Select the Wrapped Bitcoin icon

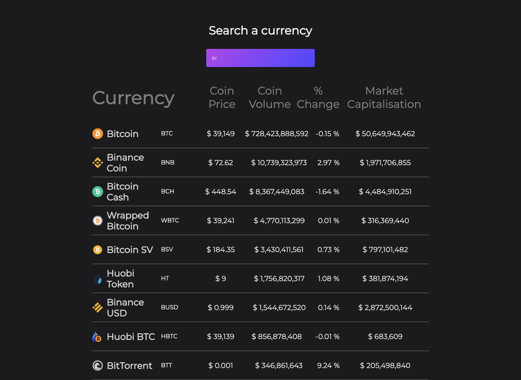pos(97,220)
